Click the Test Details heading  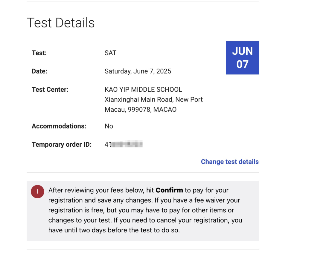[x=61, y=23]
